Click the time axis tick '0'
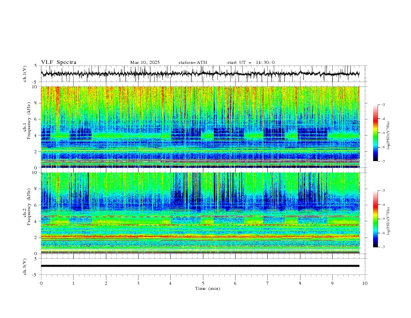Image resolution: width=411 pixels, height=318 pixels. coord(41,283)
